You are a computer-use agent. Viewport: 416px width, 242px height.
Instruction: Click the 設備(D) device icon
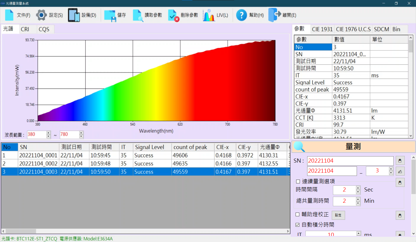[x=74, y=15]
